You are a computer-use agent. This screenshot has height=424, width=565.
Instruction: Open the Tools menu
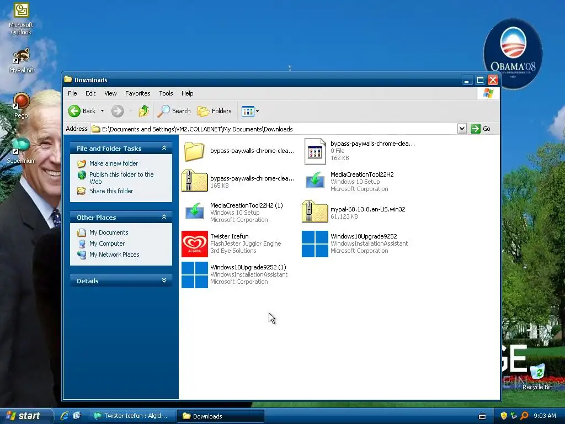[166, 93]
